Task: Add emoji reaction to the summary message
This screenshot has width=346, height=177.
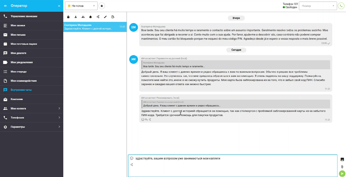Action: click(x=143, y=120)
